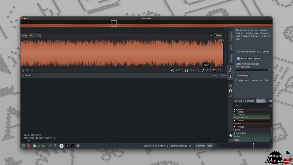Uncheck Master soft clipper
The image size is (293, 165).
(239, 58)
